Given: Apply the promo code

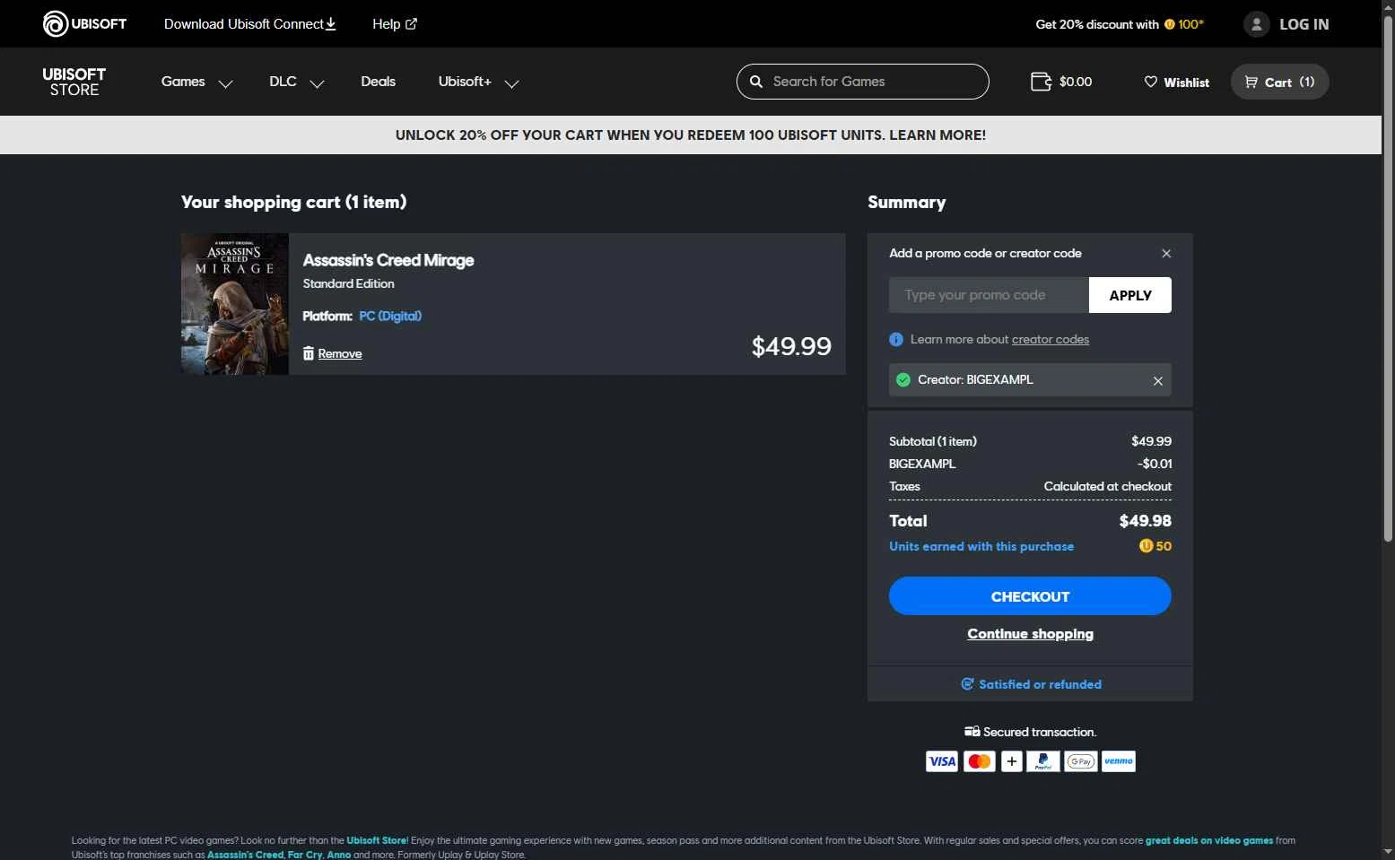Looking at the screenshot, I should [1130, 295].
